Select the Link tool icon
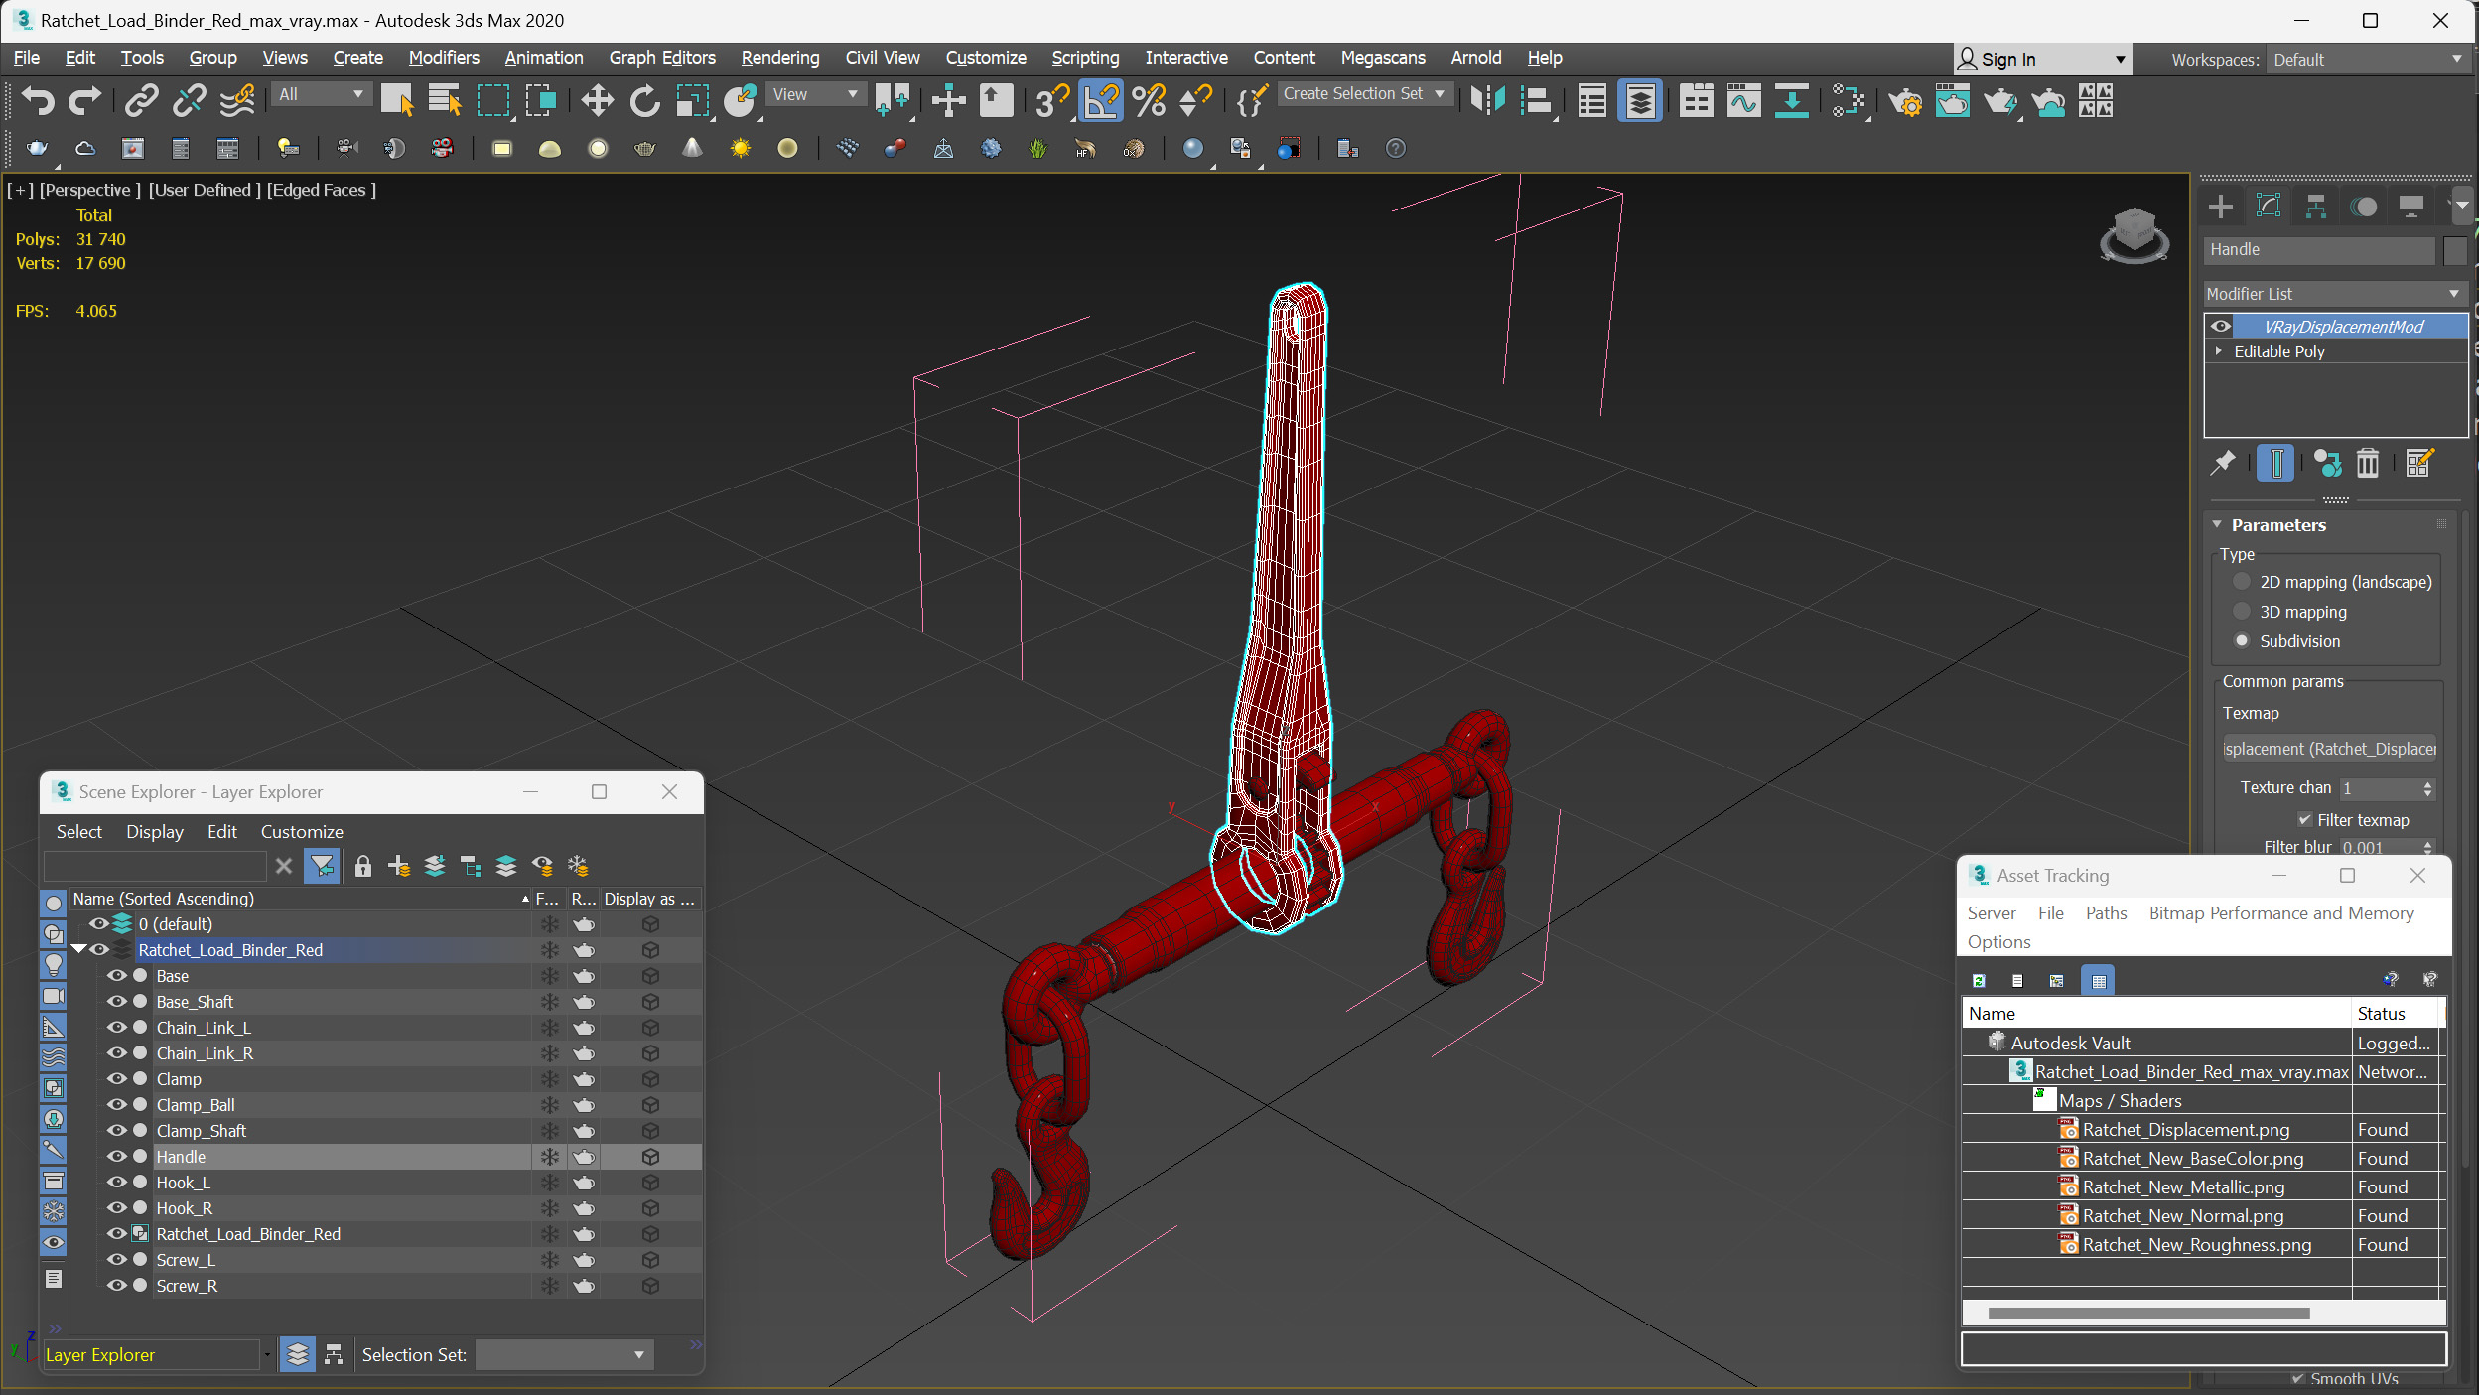Screen dimensions: 2479x1395 [141, 100]
